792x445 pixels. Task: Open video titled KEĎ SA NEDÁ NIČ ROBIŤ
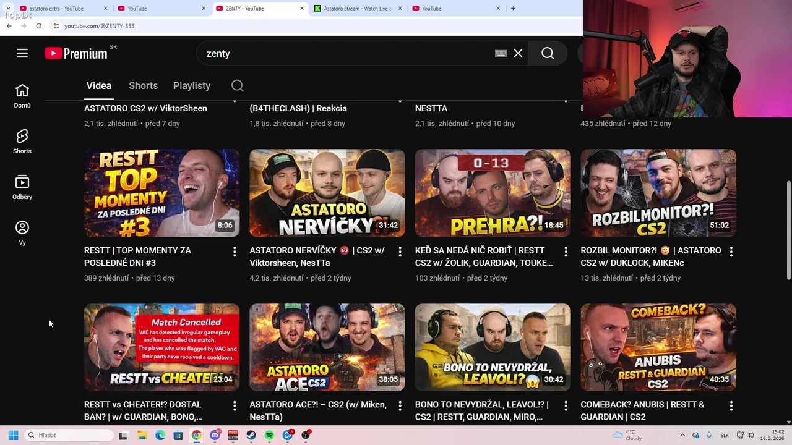click(484, 256)
